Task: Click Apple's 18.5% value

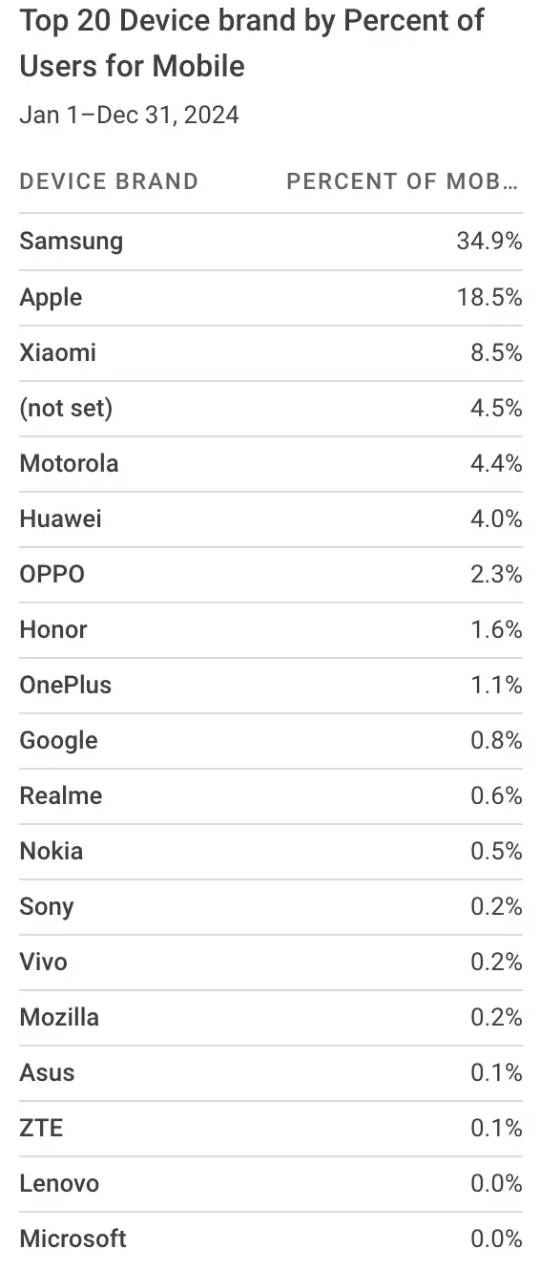Action: point(490,297)
